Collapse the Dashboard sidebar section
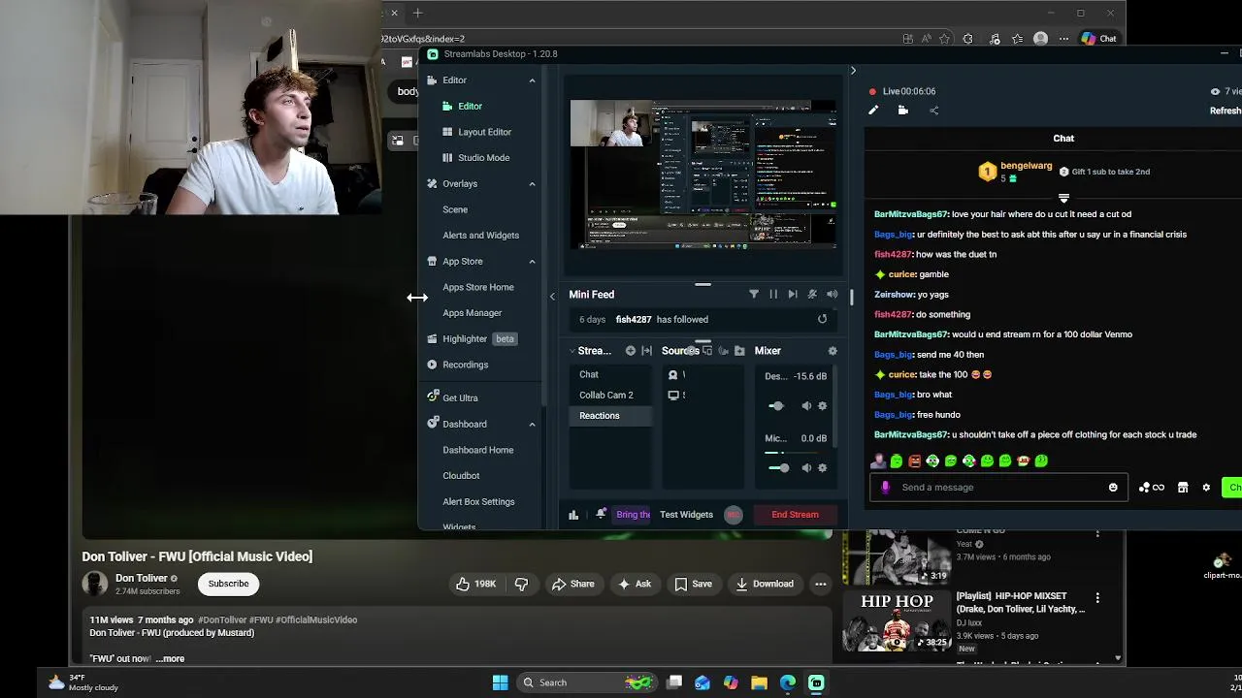The image size is (1242, 698). (x=532, y=424)
